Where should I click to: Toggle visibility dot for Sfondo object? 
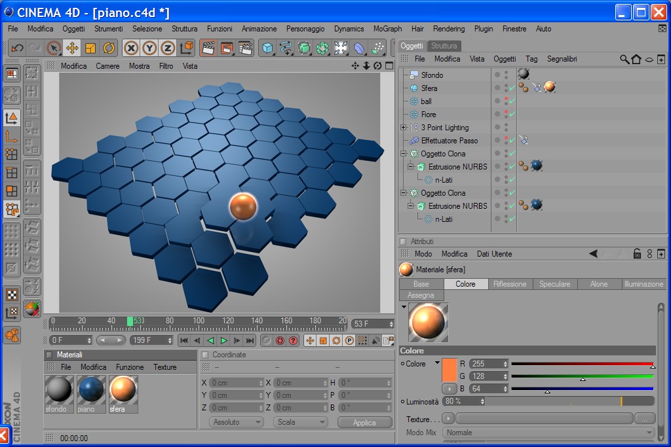pos(497,75)
